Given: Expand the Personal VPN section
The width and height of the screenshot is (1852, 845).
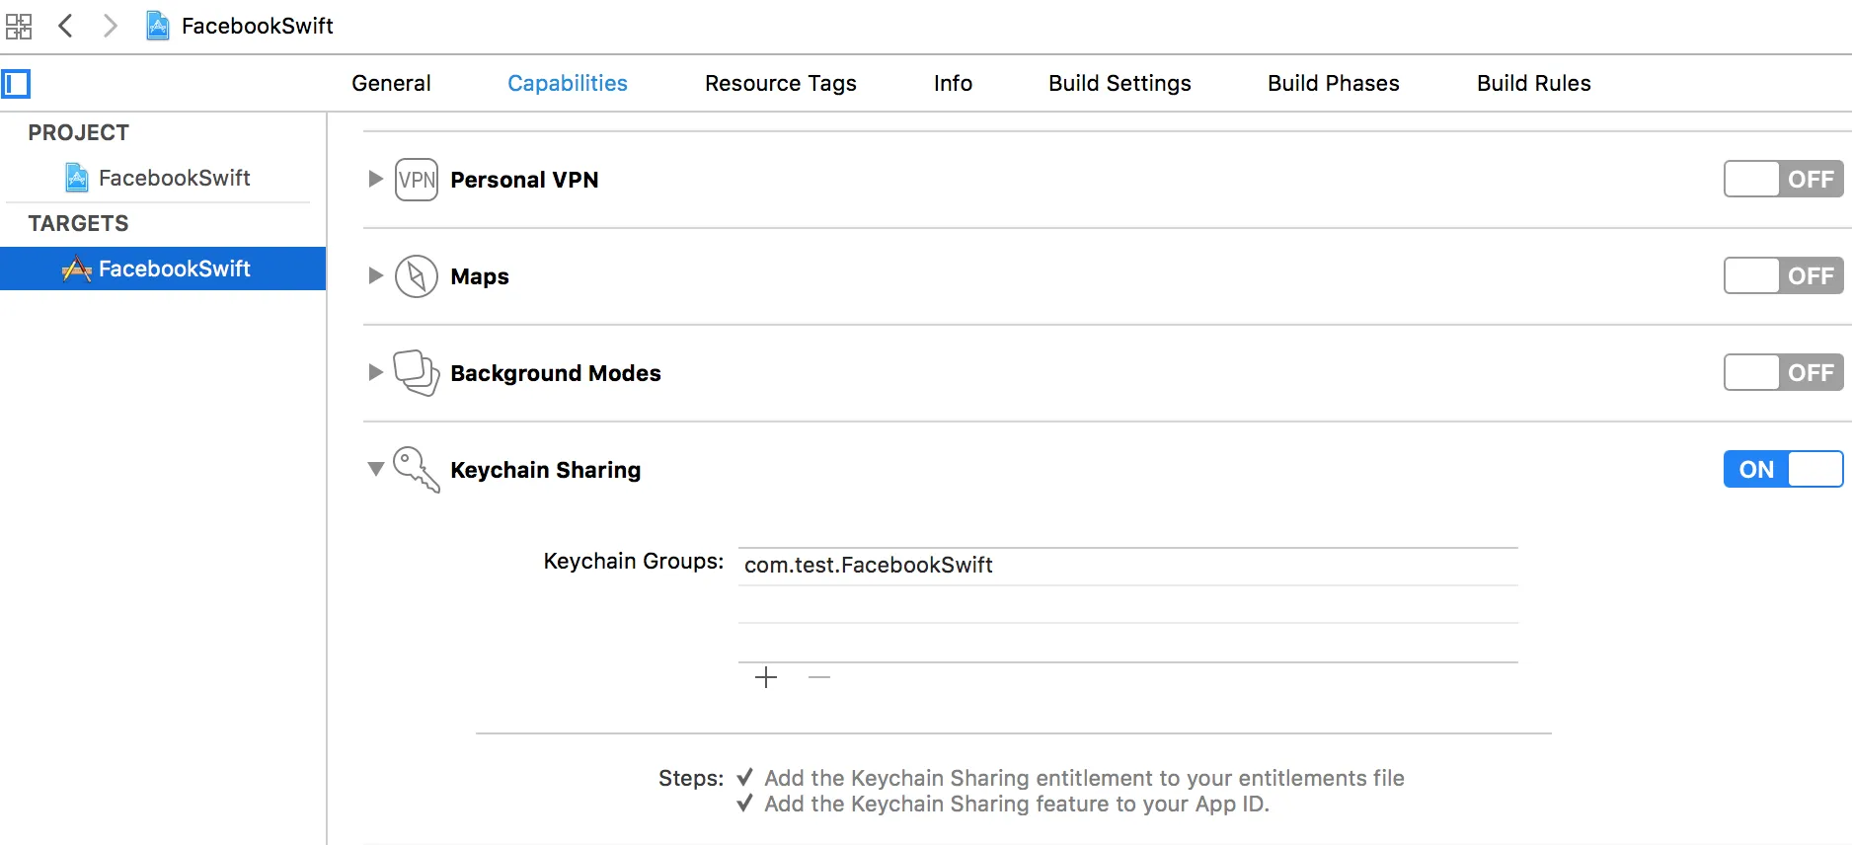Looking at the screenshot, I should (x=375, y=180).
